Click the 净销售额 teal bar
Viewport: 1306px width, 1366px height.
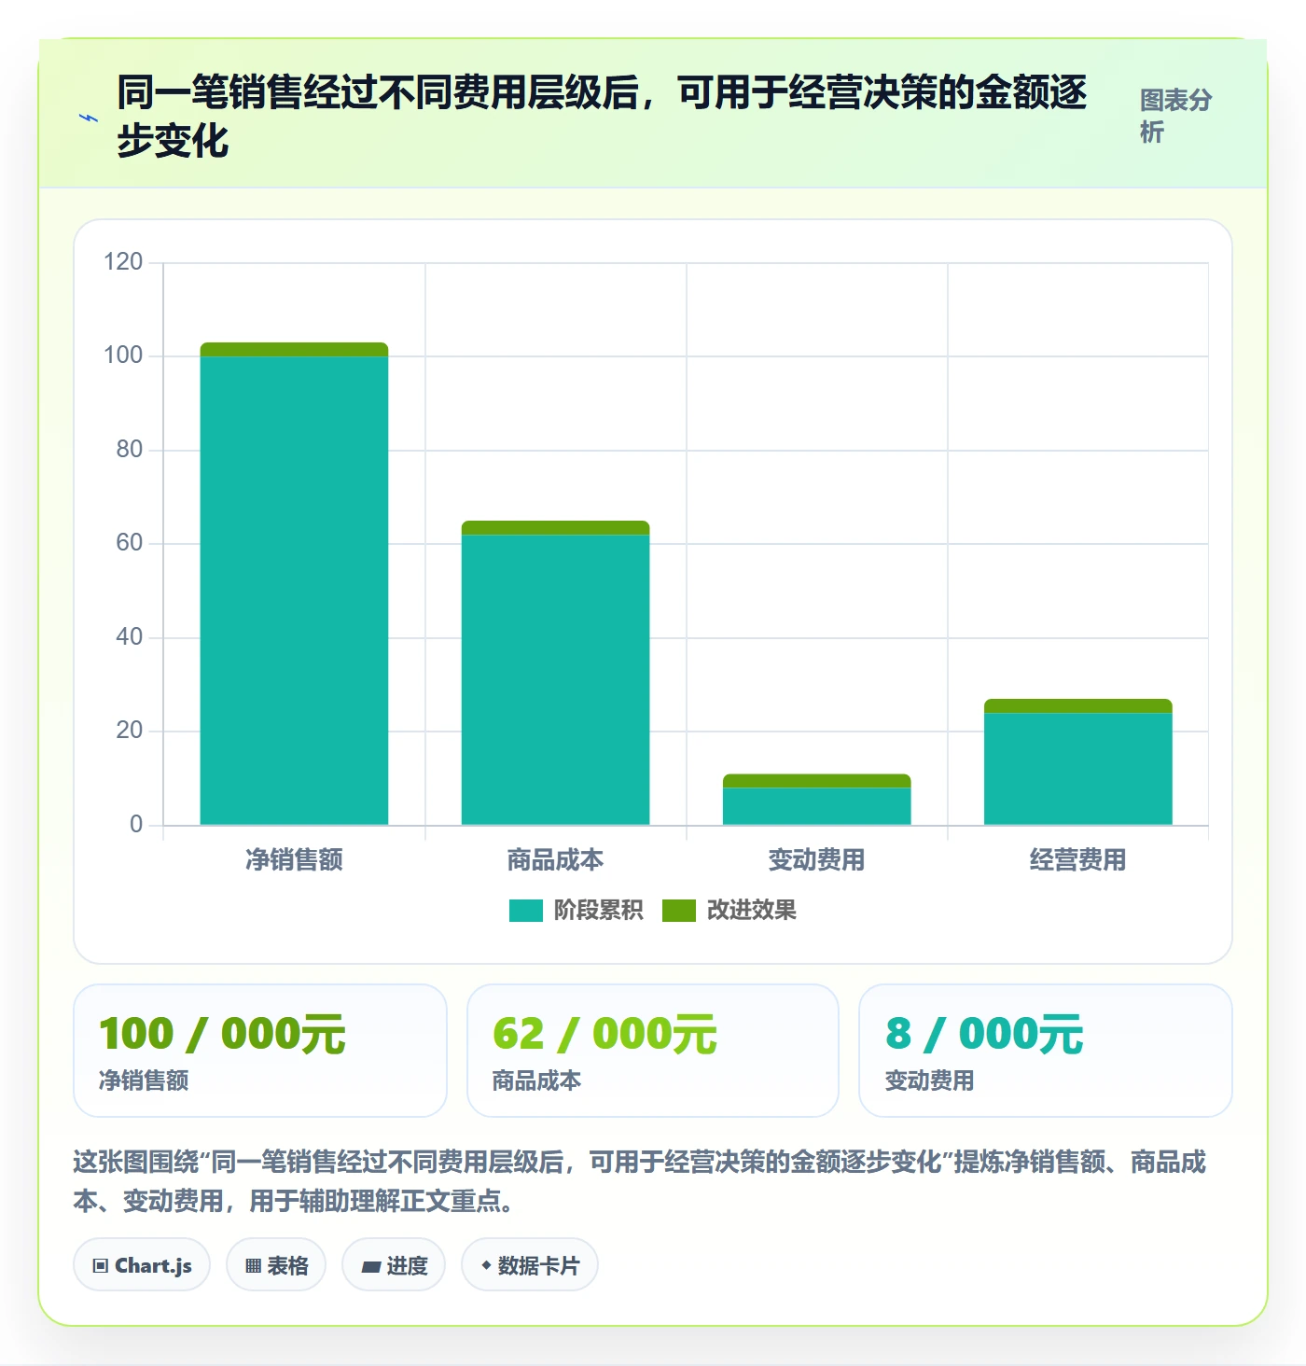coord(294,591)
